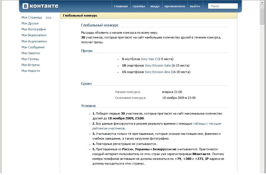The image size is (266, 175).
Task: Open Мои Видеозаписи
Action: coord(34,35)
